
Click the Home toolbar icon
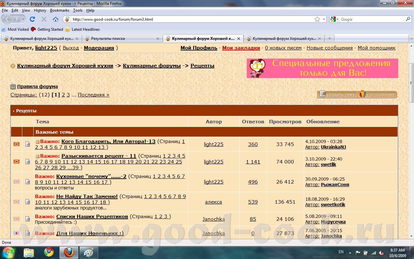coord(55,19)
